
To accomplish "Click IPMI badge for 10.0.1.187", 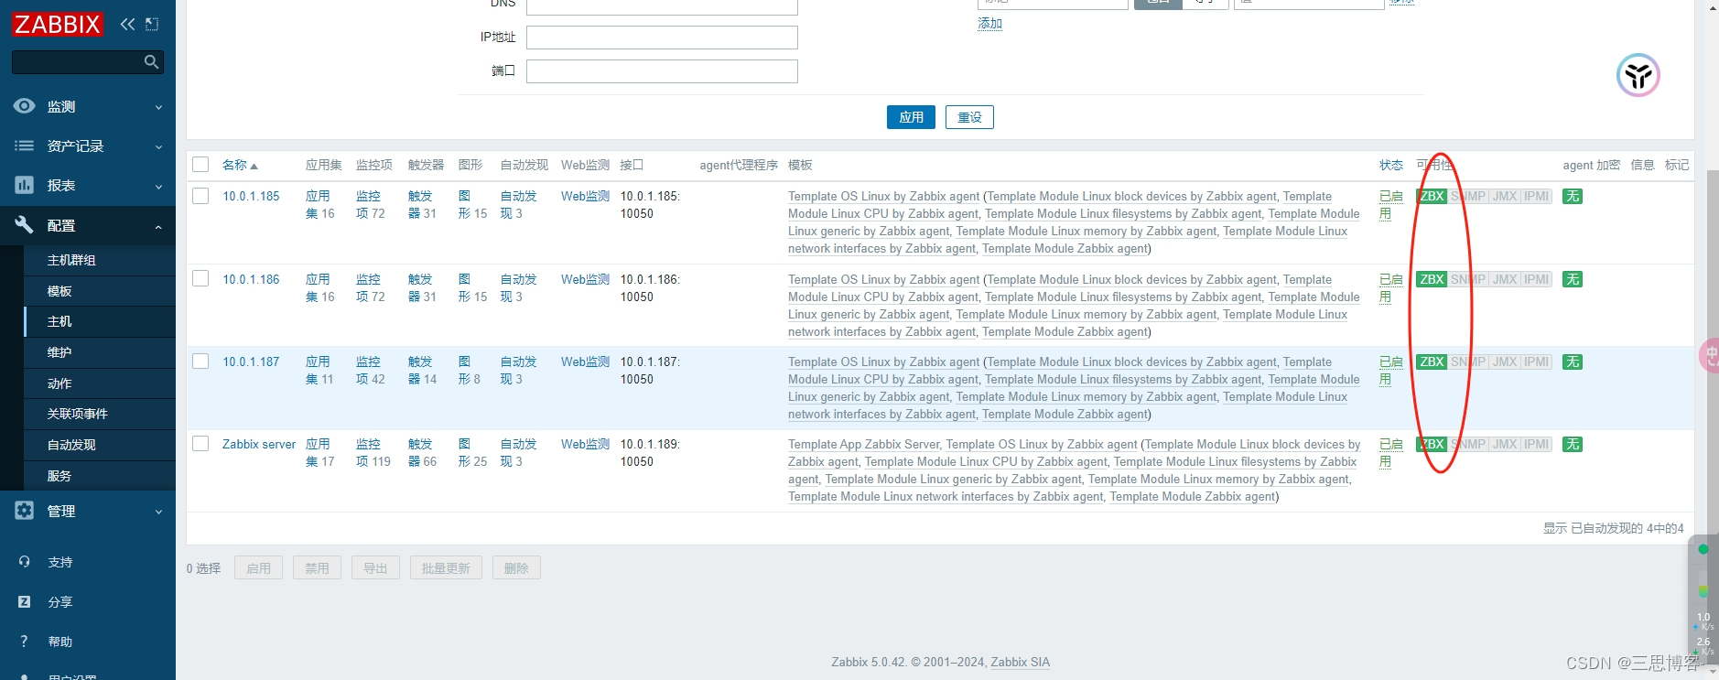I will (1537, 362).
